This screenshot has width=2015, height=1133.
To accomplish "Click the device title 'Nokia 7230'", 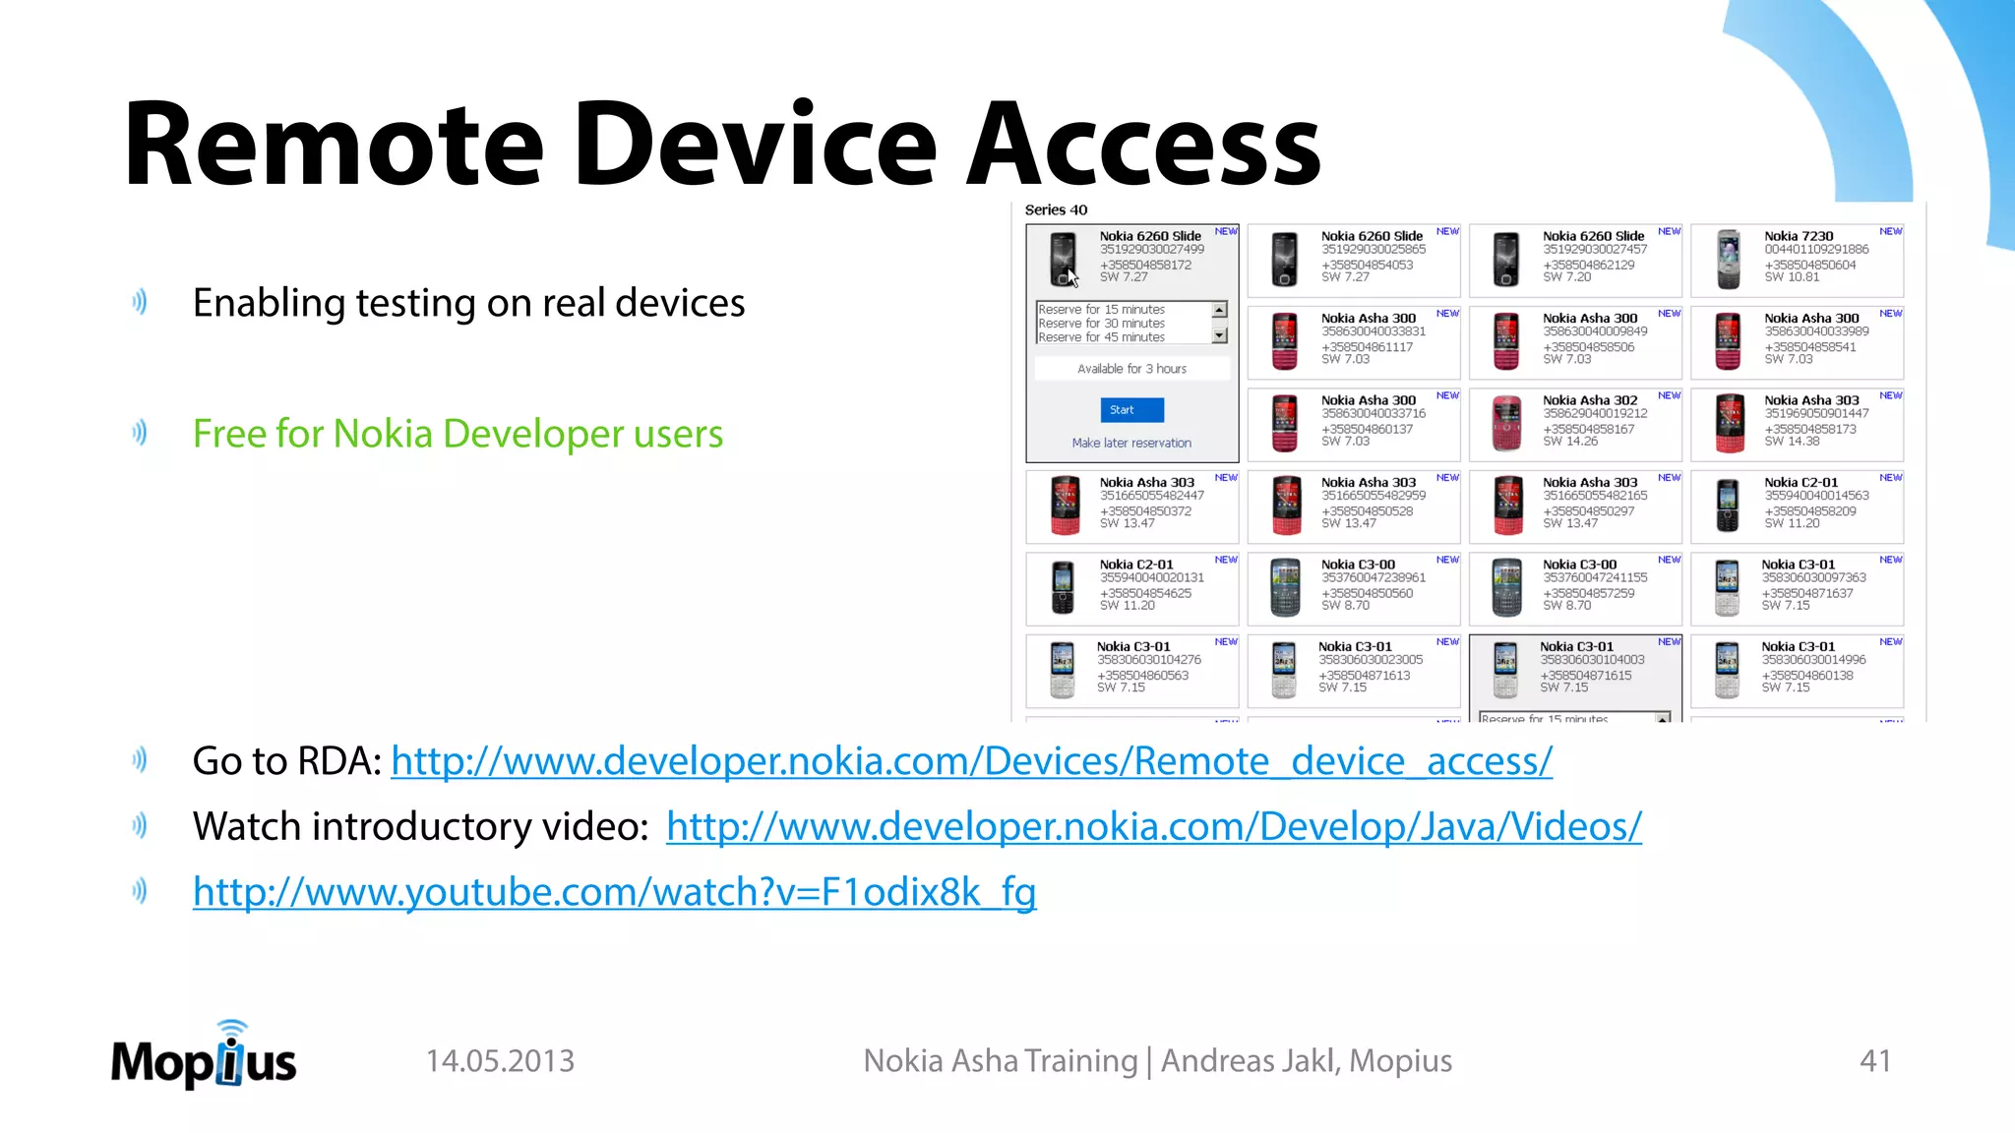I will click(1799, 236).
